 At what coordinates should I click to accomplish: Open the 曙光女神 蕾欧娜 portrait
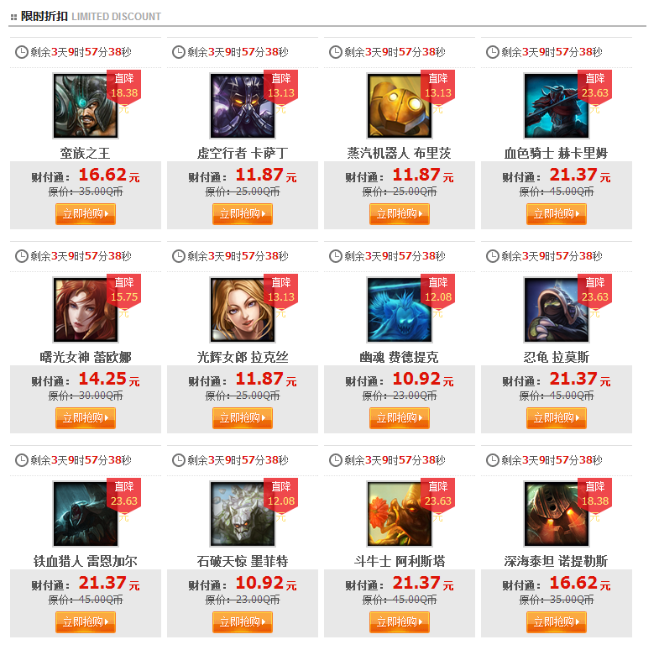coord(86,310)
